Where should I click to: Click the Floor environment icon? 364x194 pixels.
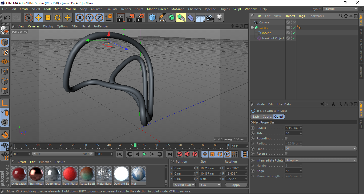(x=200, y=18)
